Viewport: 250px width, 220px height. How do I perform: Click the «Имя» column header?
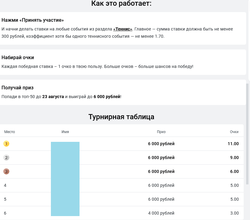[65, 132]
